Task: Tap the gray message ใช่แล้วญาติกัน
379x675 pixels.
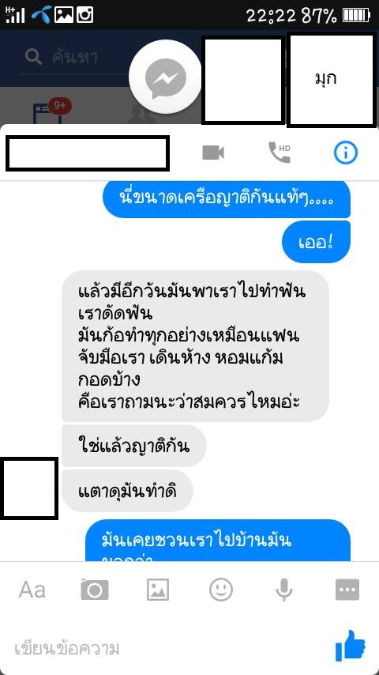Action: pos(134,446)
